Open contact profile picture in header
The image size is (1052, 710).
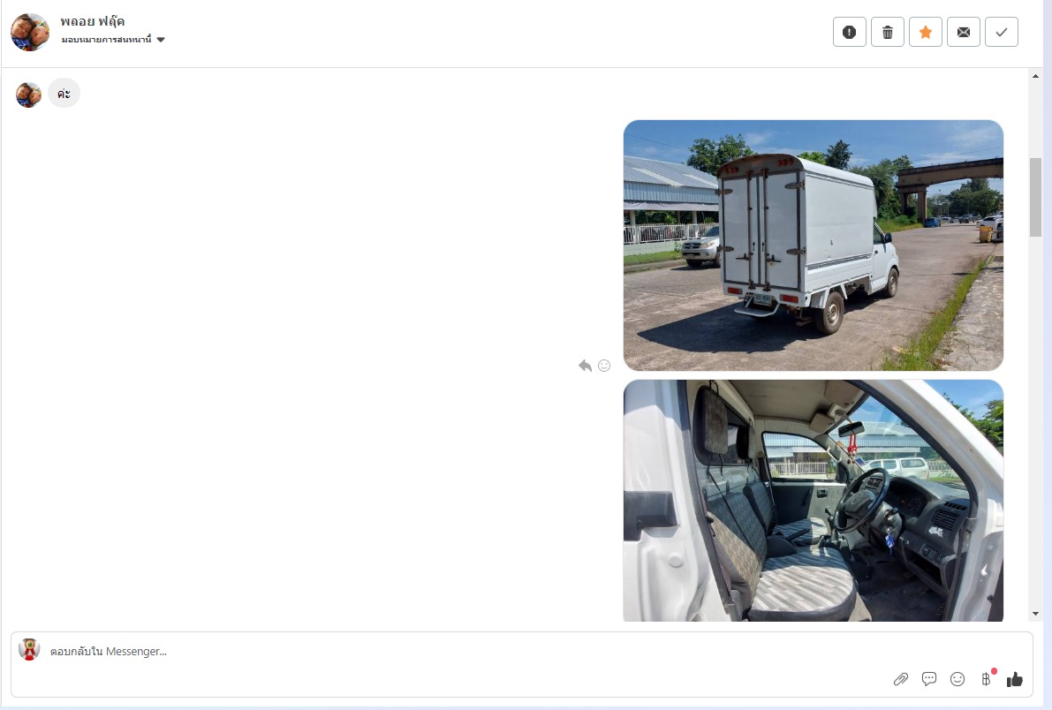30,32
